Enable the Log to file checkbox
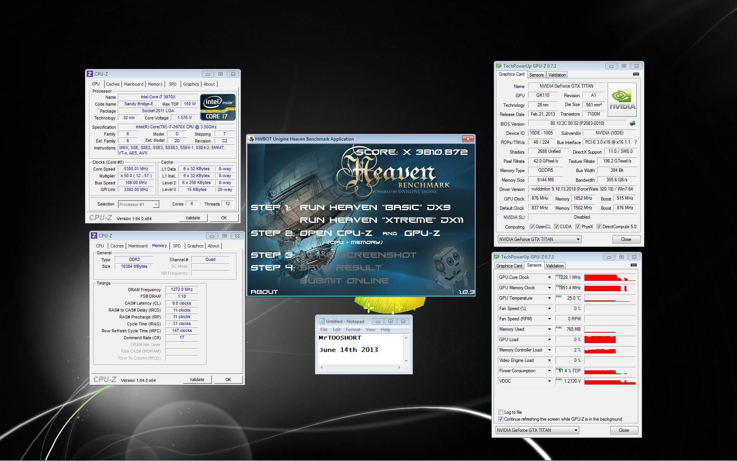This screenshot has height=461, width=737. click(x=501, y=412)
